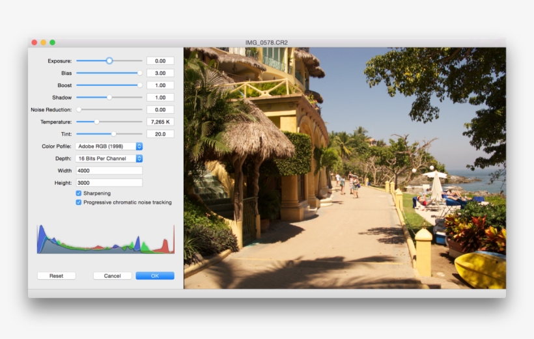
Task: Select the Exposure value field
Action: (x=160, y=61)
